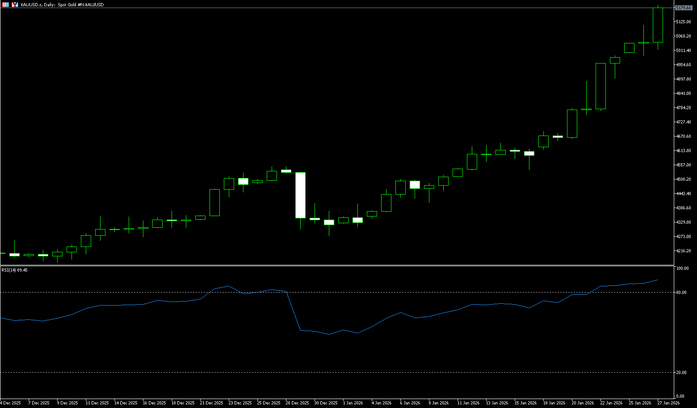The image size is (697, 408).
Task: Click the XAUUSD.s Daily chart title
Action: (62, 4)
